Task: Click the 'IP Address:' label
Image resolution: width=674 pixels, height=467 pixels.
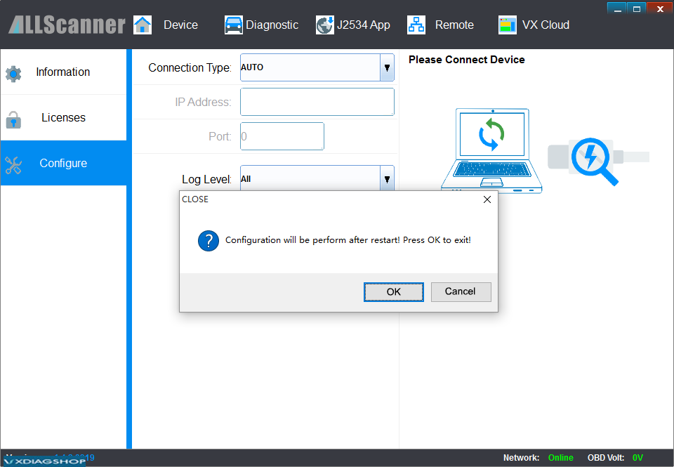Action: 204,102
